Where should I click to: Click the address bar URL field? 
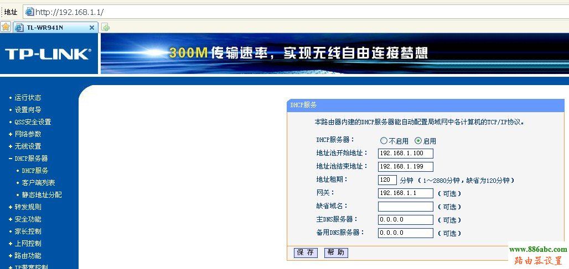tap(296, 12)
